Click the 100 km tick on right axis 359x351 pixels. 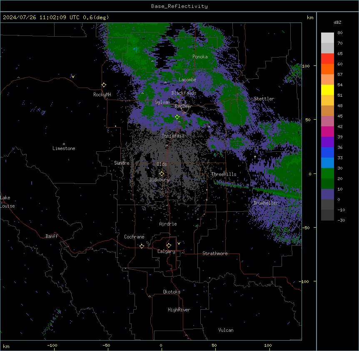pos(306,66)
